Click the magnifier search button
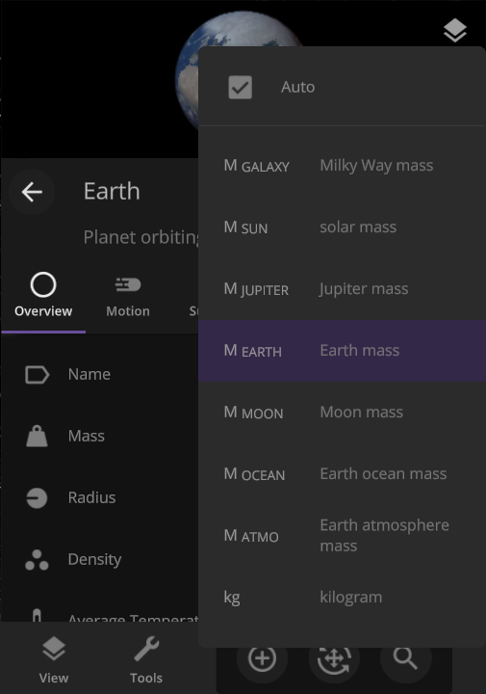The height and width of the screenshot is (694, 486). pyautogui.click(x=405, y=658)
